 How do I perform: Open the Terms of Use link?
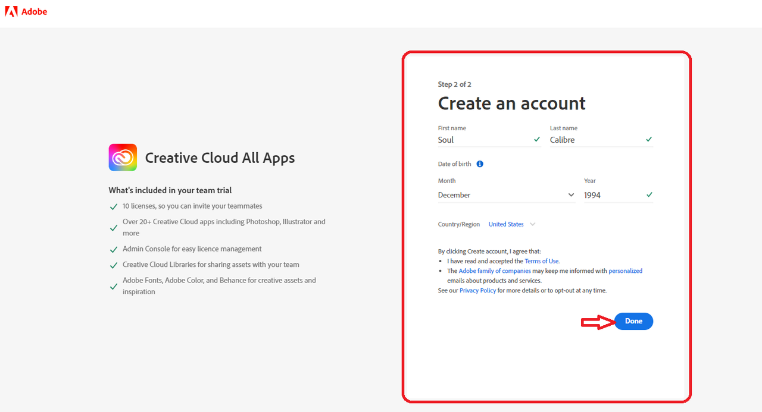click(541, 261)
